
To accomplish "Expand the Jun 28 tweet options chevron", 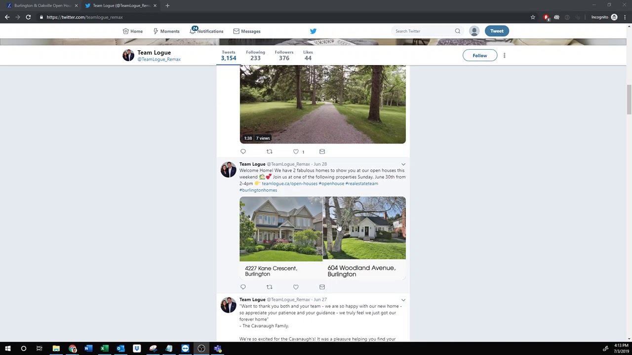I will 403,164.
